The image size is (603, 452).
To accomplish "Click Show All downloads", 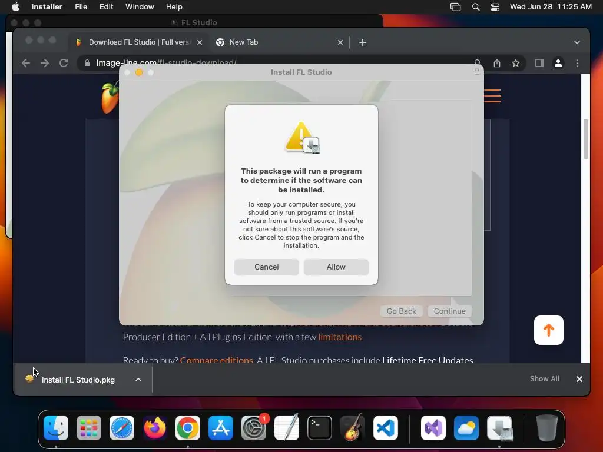I will coord(544,379).
